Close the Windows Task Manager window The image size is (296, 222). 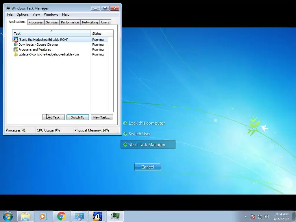click(114, 8)
